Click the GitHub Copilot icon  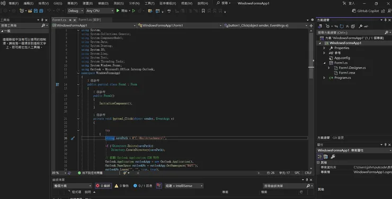tap(354, 11)
